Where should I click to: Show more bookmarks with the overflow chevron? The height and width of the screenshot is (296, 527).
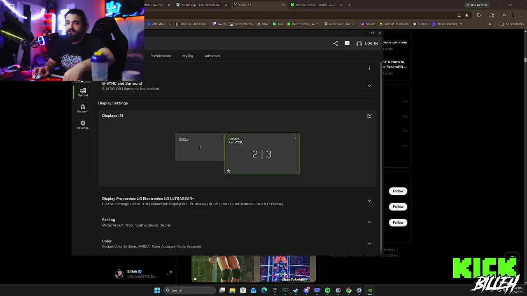click(490, 24)
